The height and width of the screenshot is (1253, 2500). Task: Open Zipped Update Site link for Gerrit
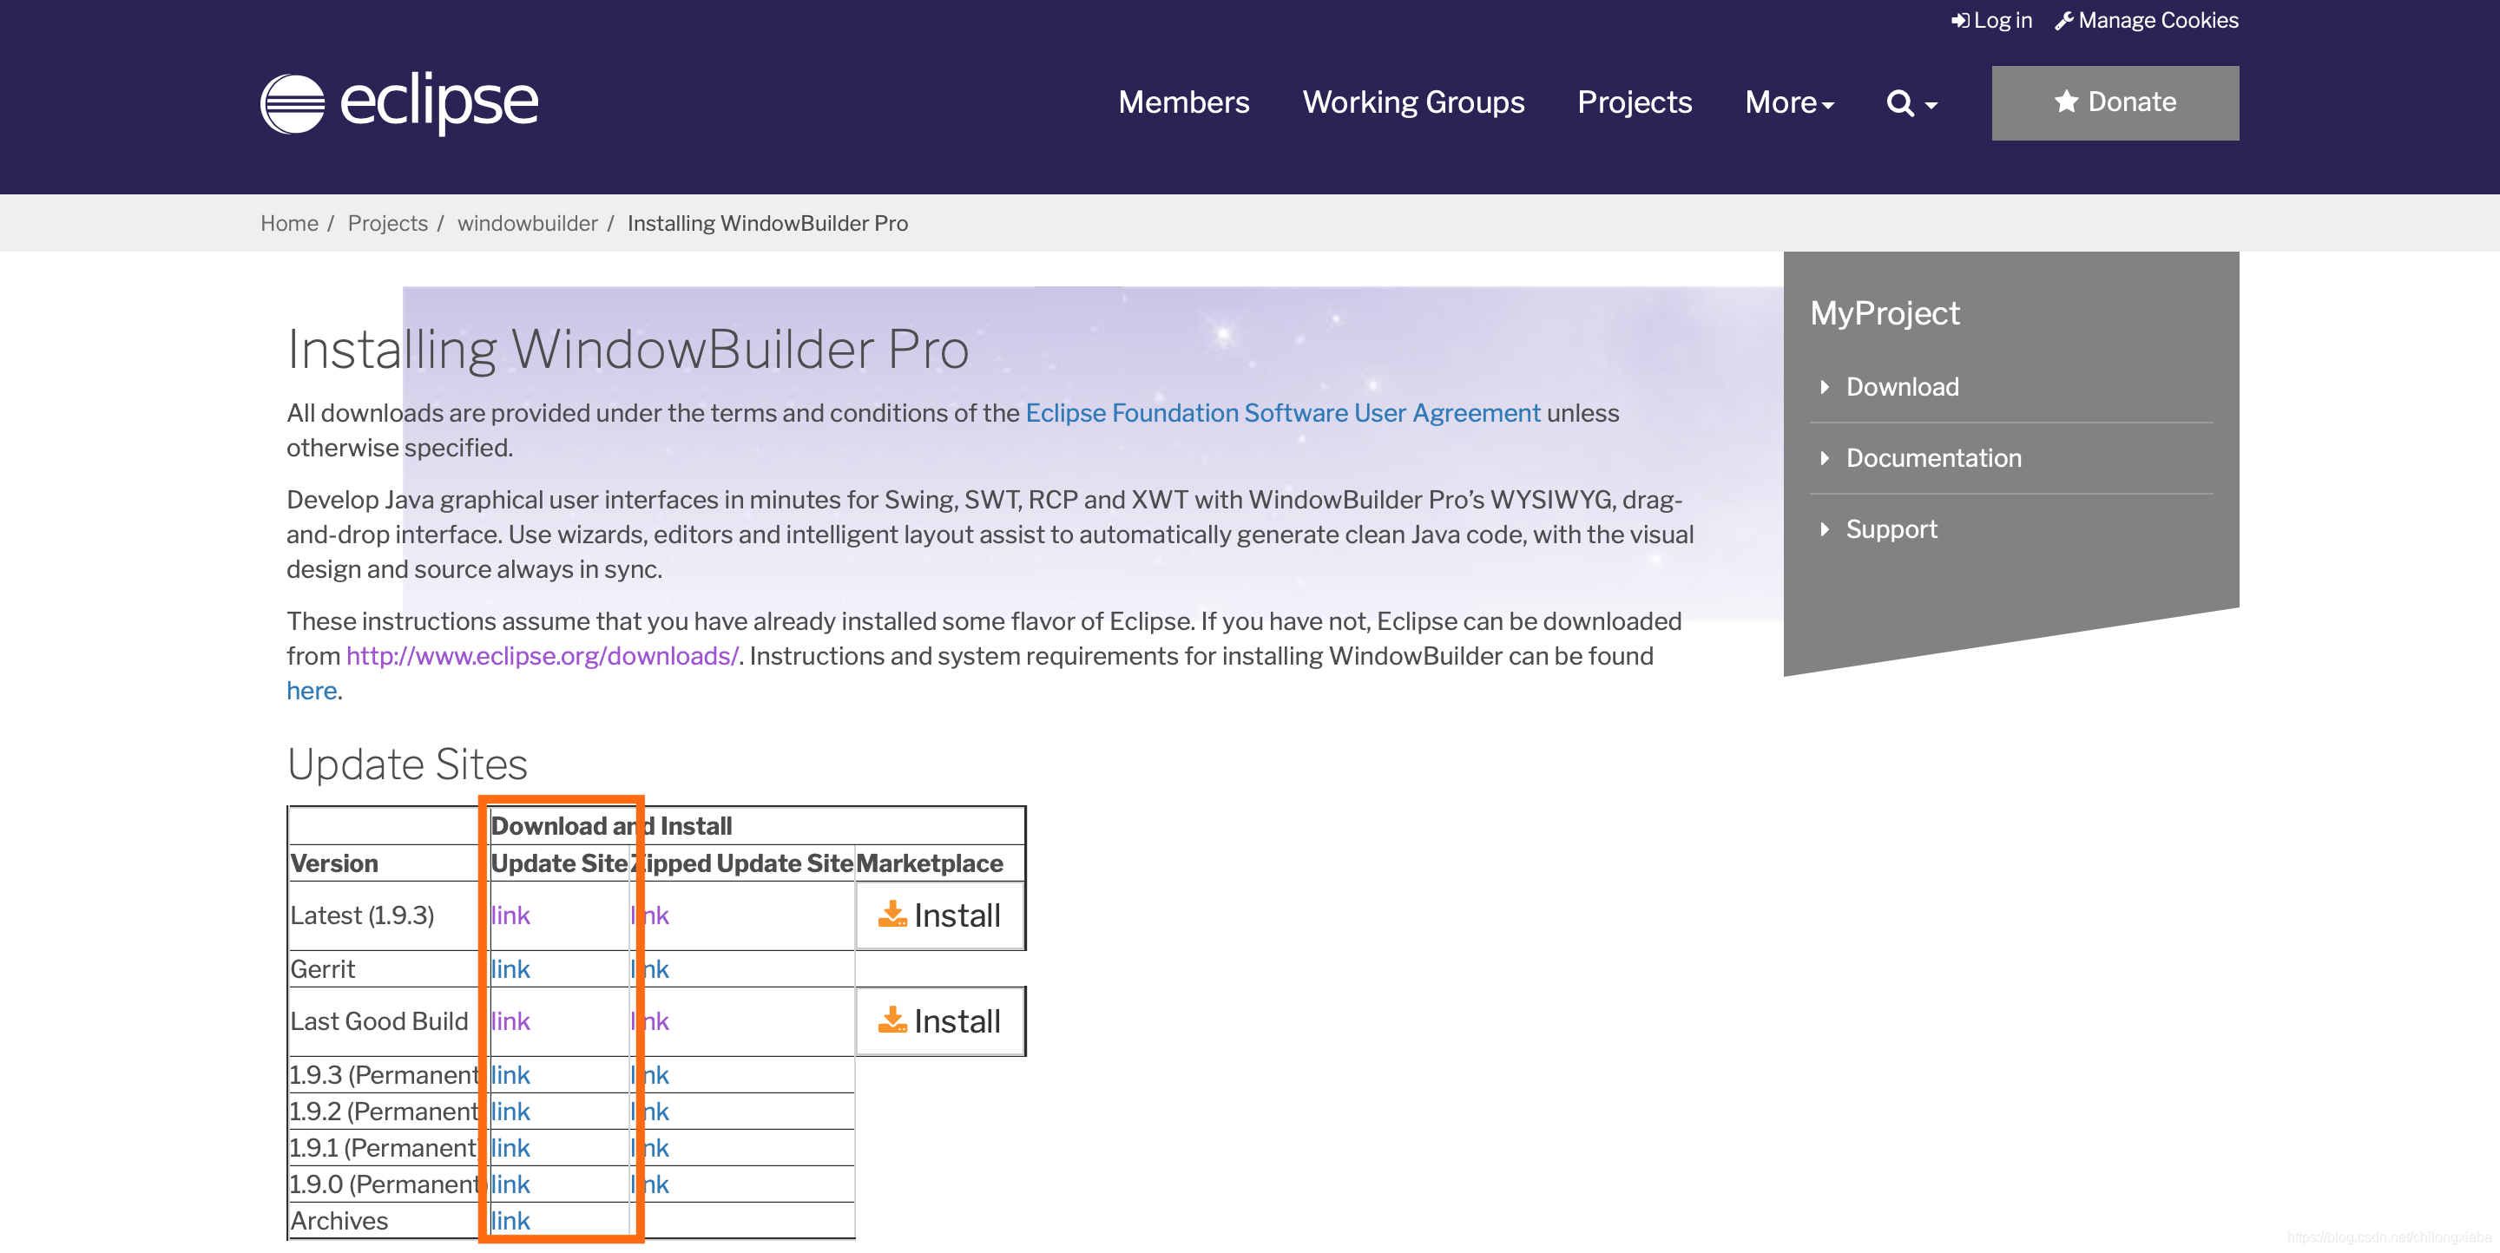tap(650, 969)
